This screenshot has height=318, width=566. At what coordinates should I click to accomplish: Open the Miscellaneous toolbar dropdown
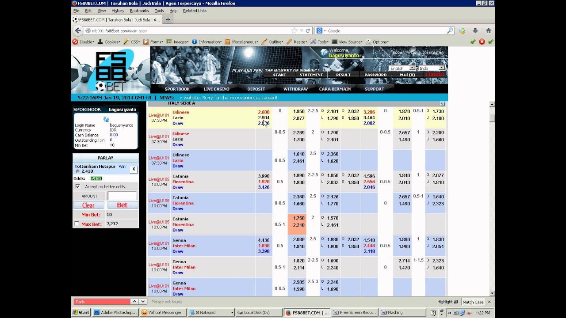[x=242, y=42]
